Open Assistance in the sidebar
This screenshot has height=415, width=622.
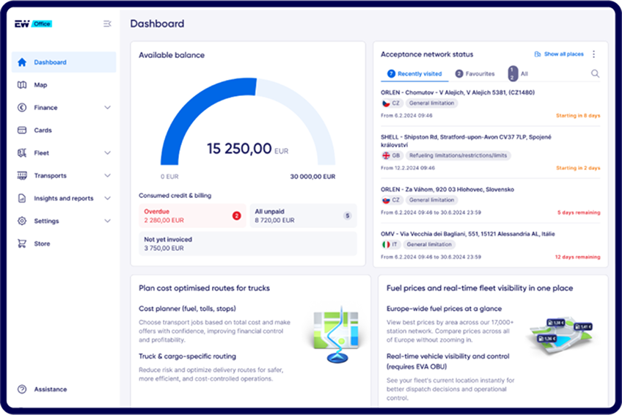[x=64, y=389]
